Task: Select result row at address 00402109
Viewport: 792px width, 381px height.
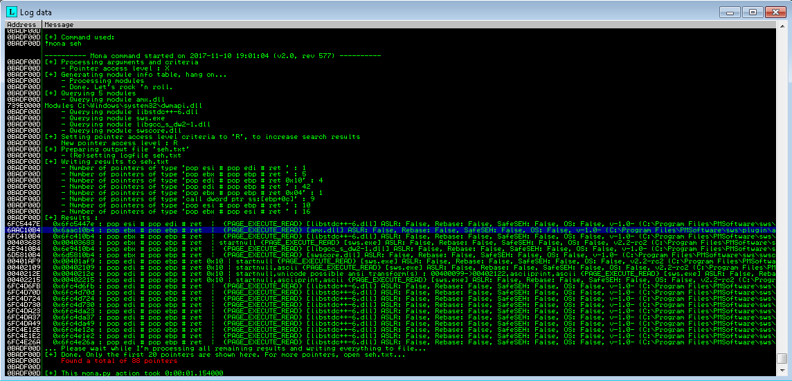Action: pyautogui.click(x=390, y=268)
